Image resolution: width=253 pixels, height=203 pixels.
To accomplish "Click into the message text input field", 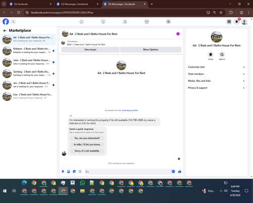I will (x=128, y=172).
